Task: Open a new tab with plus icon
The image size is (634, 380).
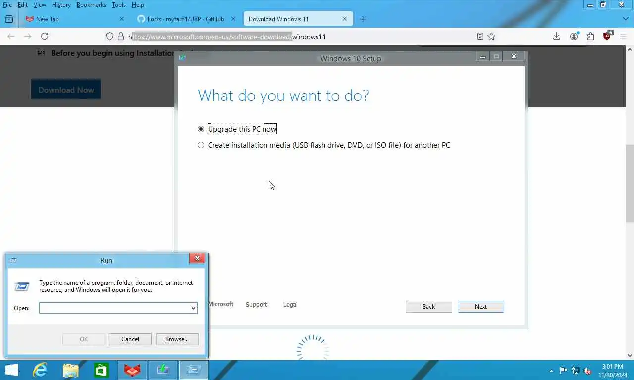Action: click(x=363, y=19)
